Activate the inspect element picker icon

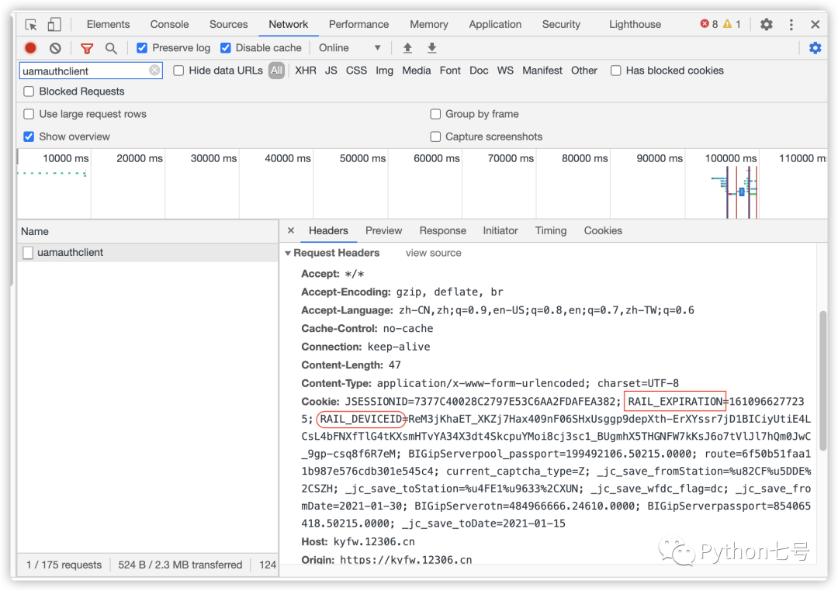pyautogui.click(x=31, y=25)
